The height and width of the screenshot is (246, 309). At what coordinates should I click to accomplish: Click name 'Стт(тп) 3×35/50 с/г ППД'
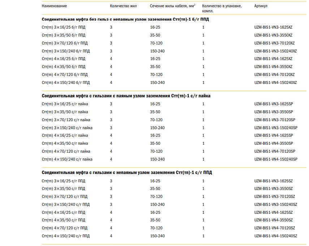point(64,189)
